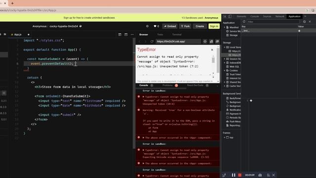
Task: Switch to the Browser preview tab
Action: [x=144, y=35]
